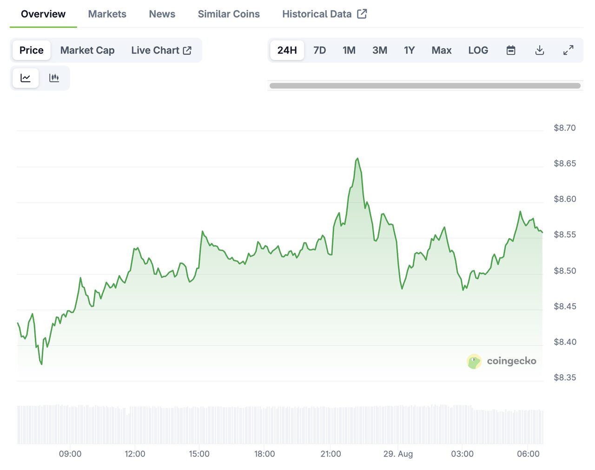Click the price peak near $8.65
595x470 pixels.
pyautogui.click(x=357, y=159)
